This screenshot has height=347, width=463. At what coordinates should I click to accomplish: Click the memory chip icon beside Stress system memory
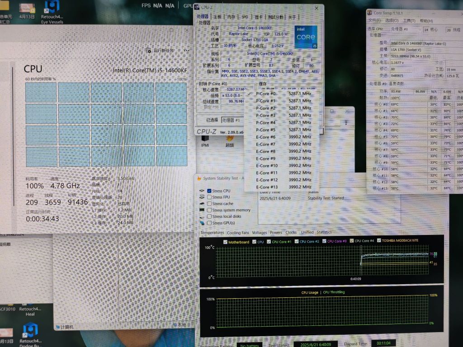[x=201, y=209]
